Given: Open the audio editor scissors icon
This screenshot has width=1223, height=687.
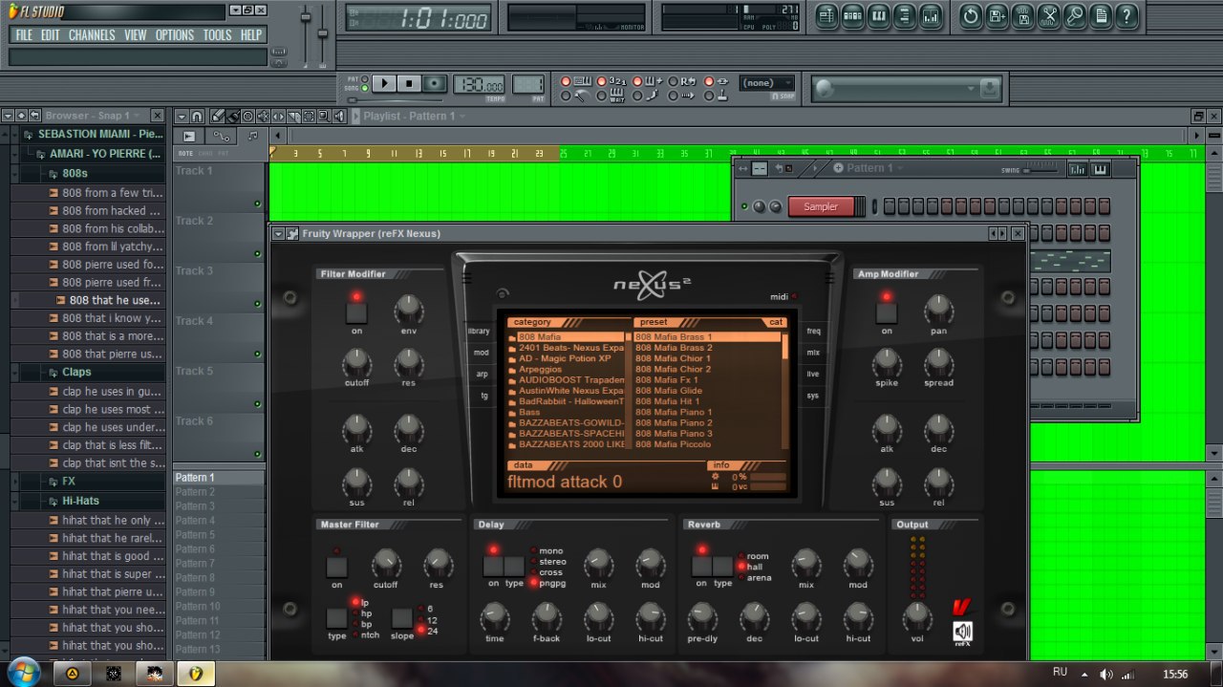Looking at the screenshot, I should point(1049,15).
